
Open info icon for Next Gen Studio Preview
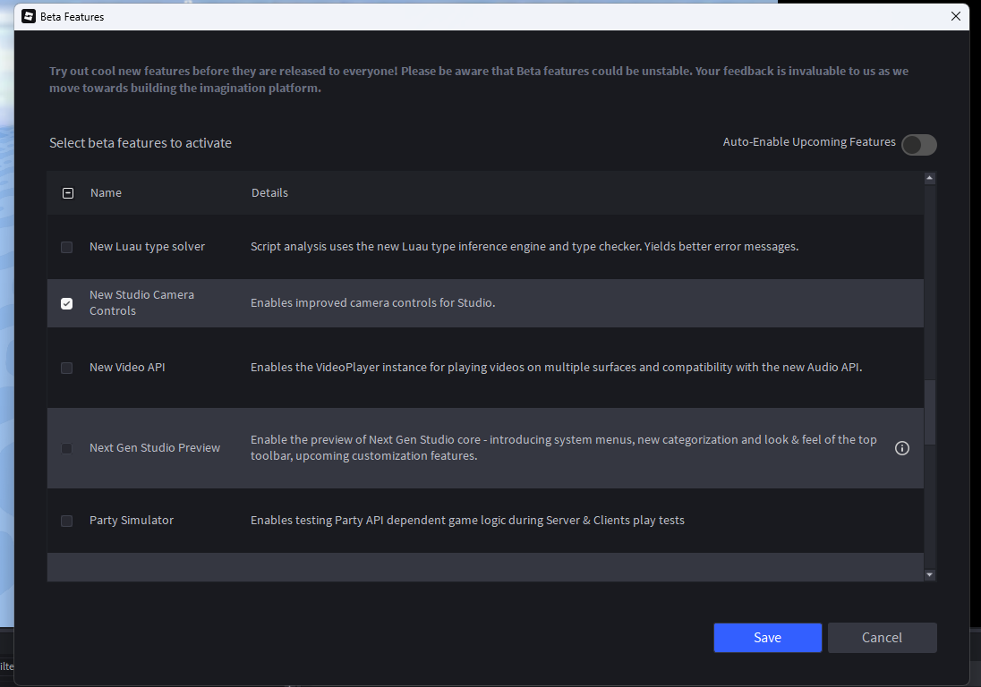pos(901,448)
